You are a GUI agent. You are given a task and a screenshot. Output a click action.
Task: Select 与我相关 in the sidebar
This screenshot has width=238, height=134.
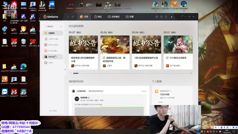pyautogui.click(x=53, y=33)
